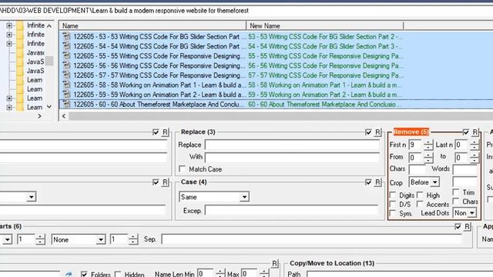Increase the First n value
The height and width of the screenshot is (277, 493).
point(428,142)
